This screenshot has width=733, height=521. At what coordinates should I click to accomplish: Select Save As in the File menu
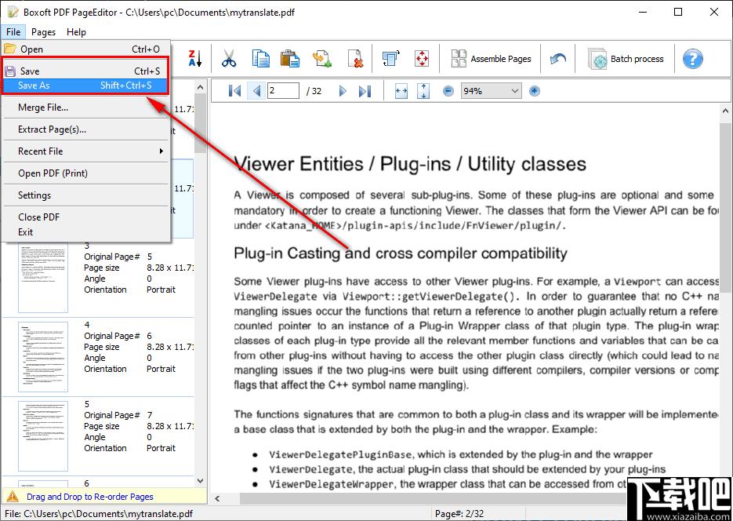point(85,86)
